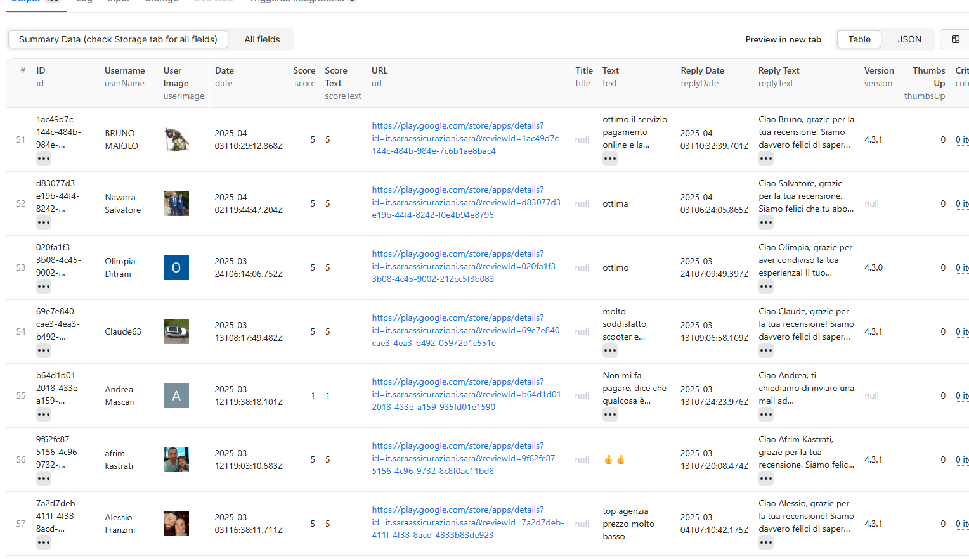
Task: Select the username 'BRUNO MAIOLO'
Action: coord(121,139)
